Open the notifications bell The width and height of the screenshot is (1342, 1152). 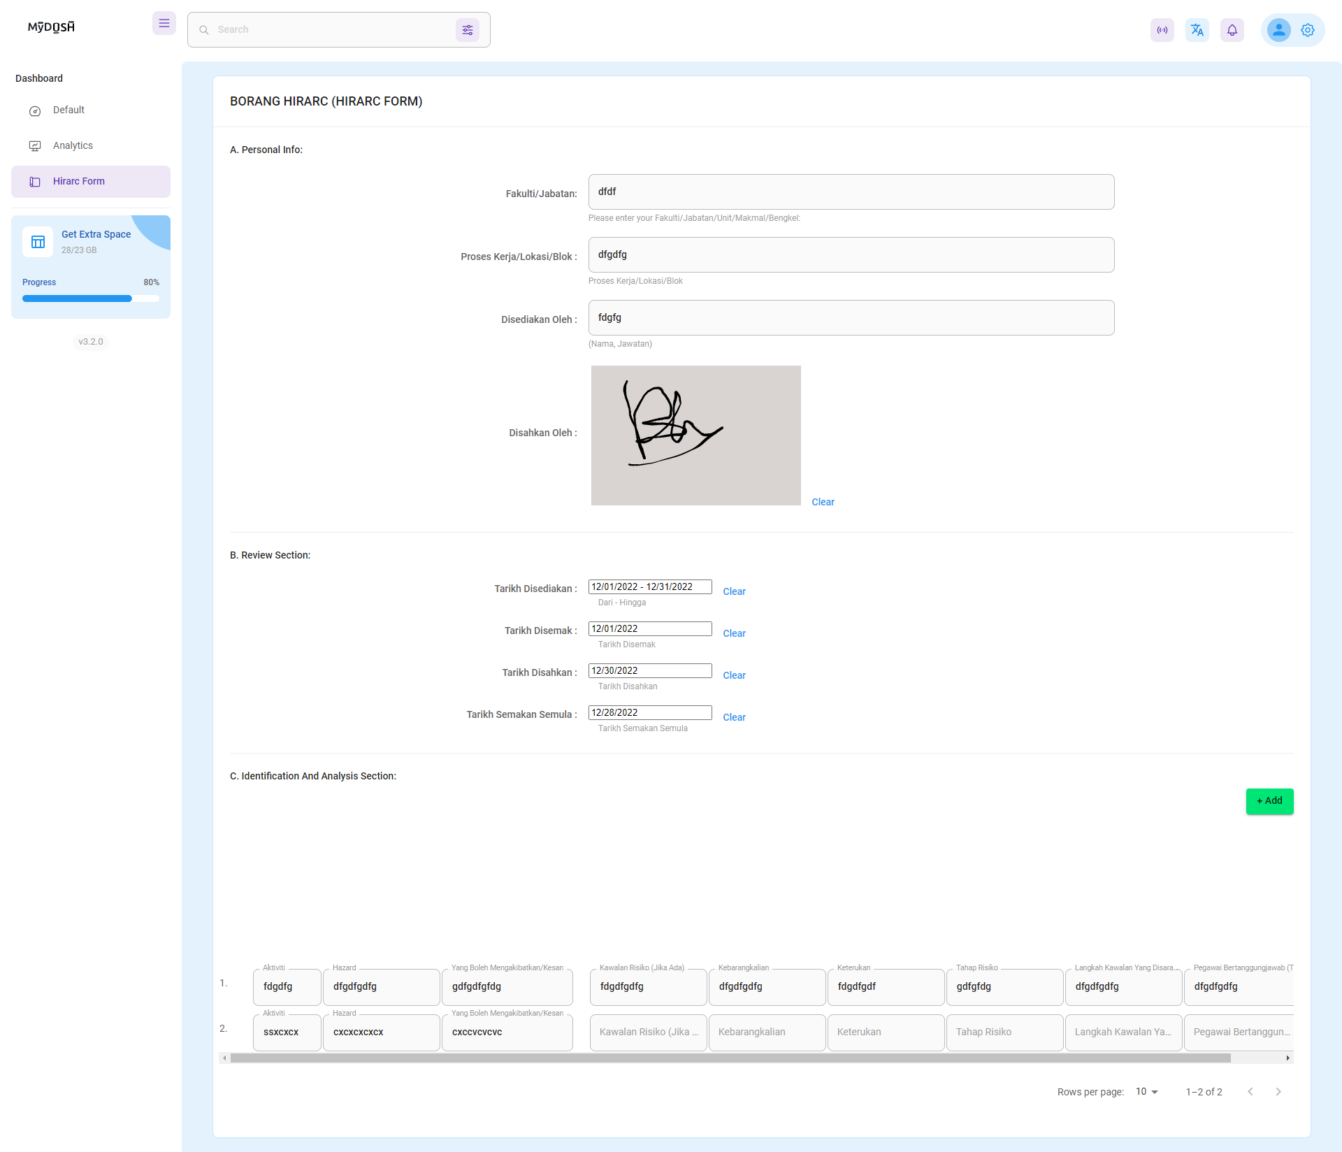tap(1232, 30)
